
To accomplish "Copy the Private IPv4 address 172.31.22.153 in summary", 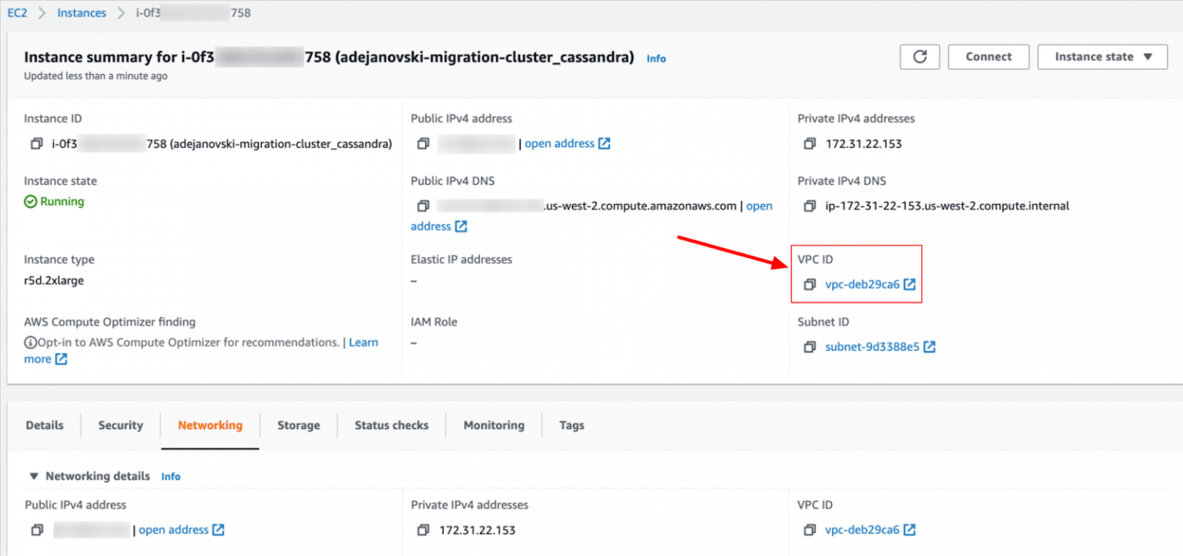I will tap(809, 144).
